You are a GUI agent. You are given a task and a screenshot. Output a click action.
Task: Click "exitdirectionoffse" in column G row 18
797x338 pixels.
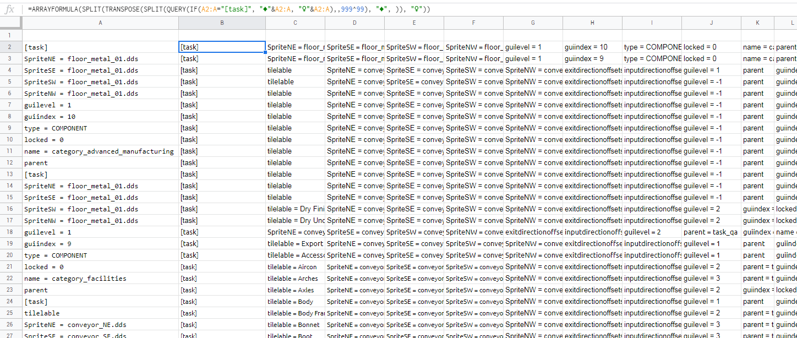click(533, 232)
